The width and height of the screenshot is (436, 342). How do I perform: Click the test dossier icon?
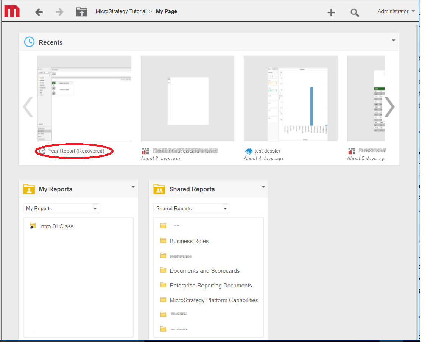pyautogui.click(x=249, y=151)
